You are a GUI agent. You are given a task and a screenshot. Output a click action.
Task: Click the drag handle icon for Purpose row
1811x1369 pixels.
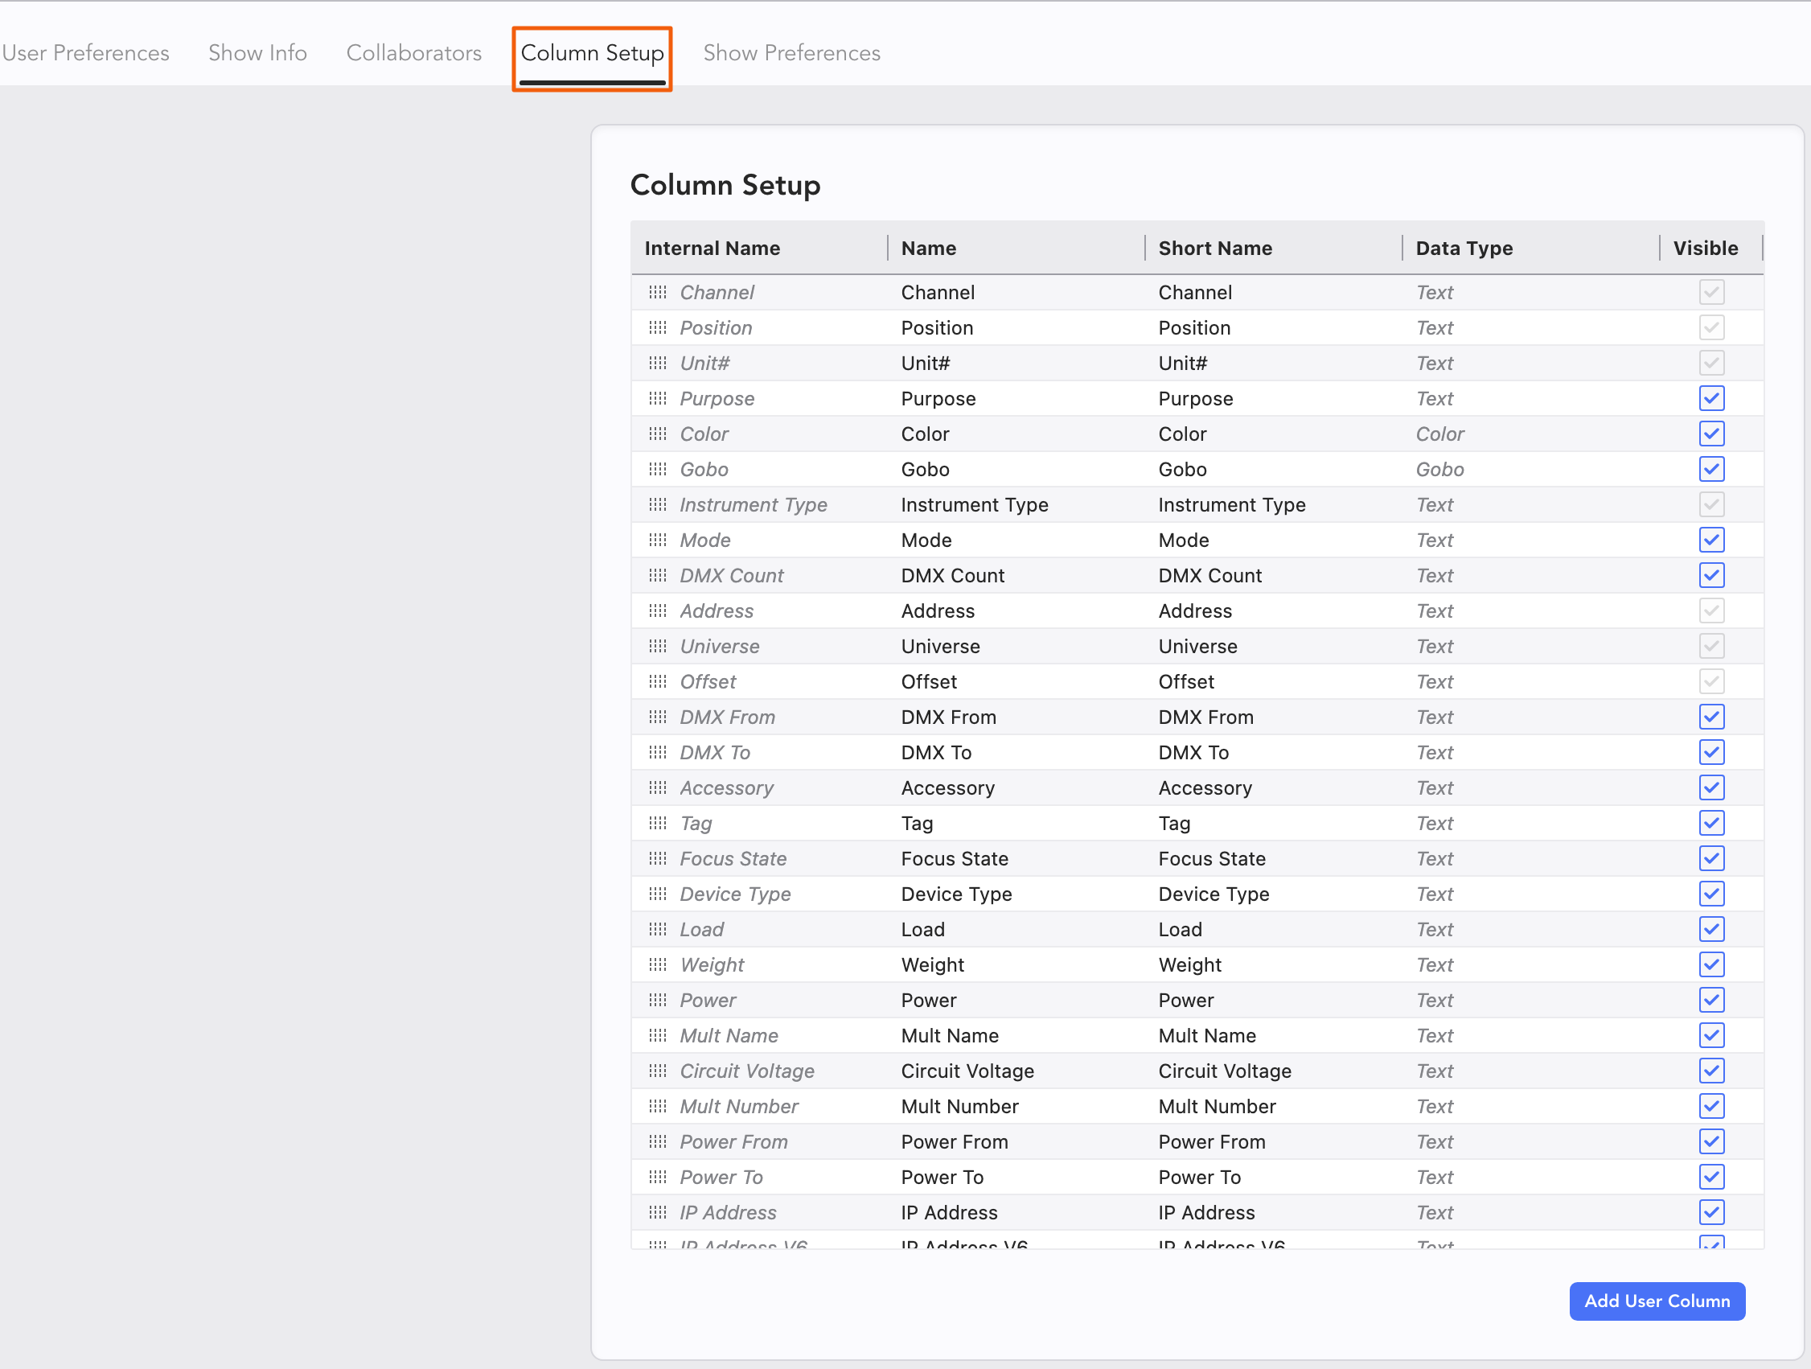[x=658, y=399]
